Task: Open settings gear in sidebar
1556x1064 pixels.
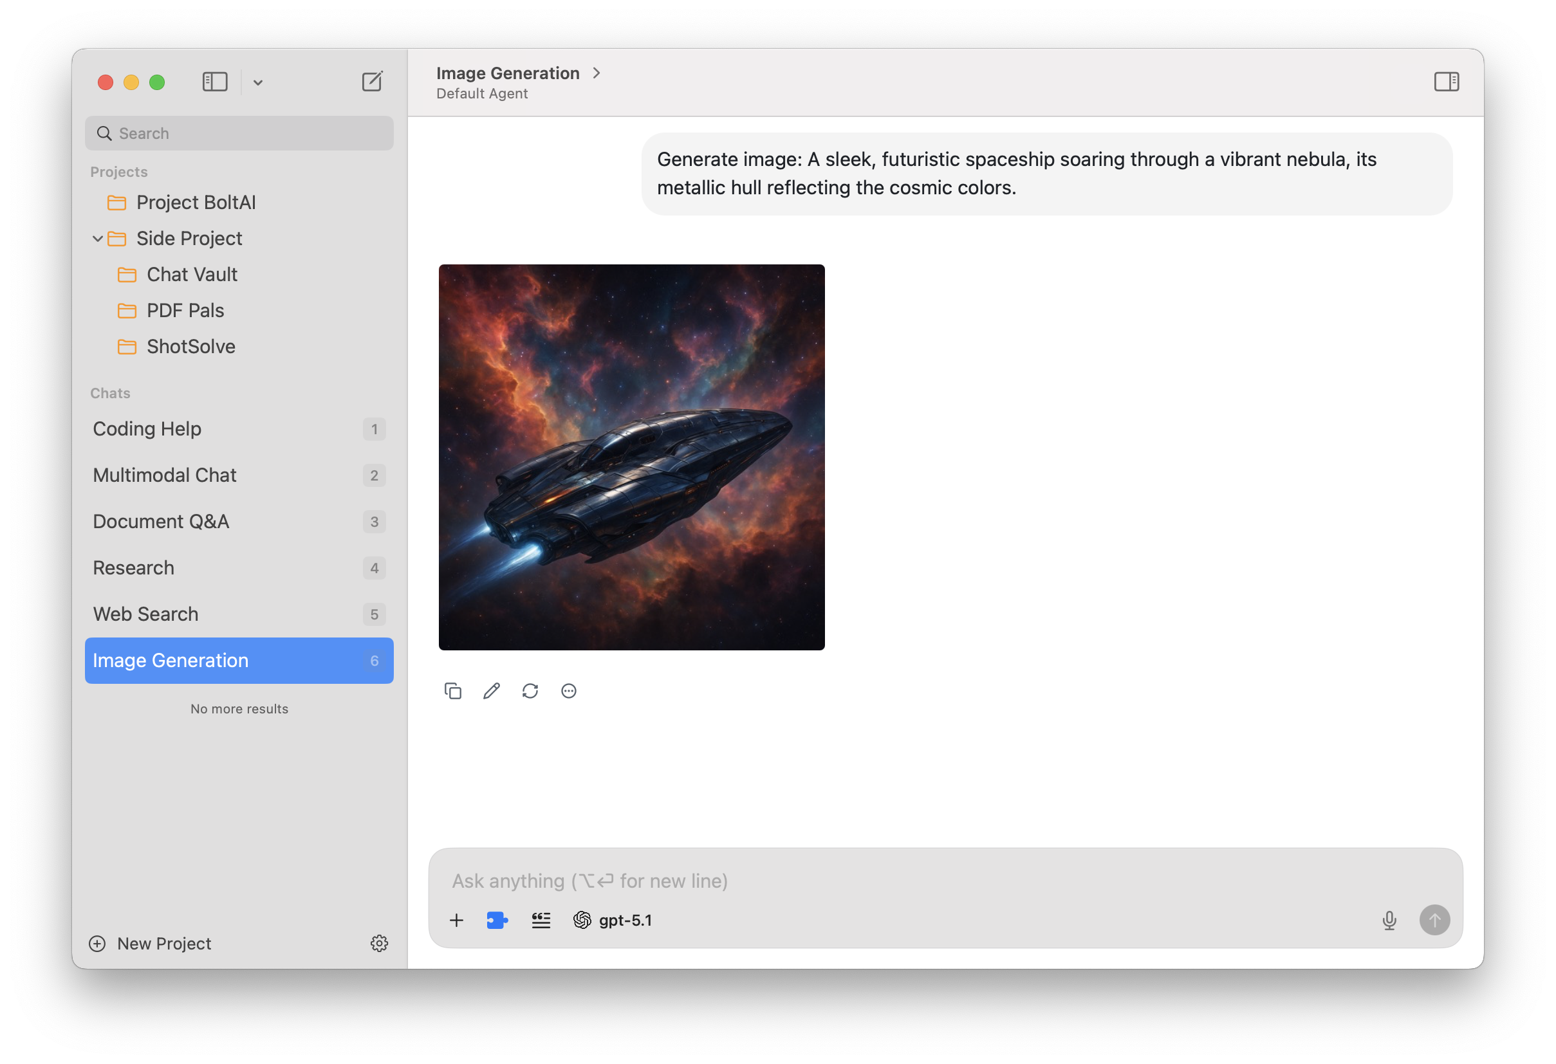Action: [379, 943]
